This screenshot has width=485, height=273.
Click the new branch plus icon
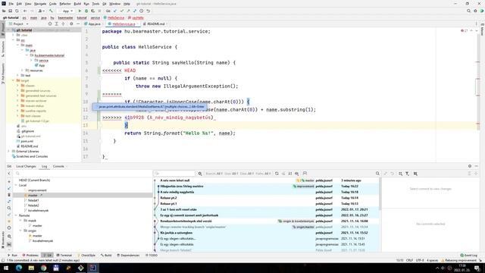9,182
